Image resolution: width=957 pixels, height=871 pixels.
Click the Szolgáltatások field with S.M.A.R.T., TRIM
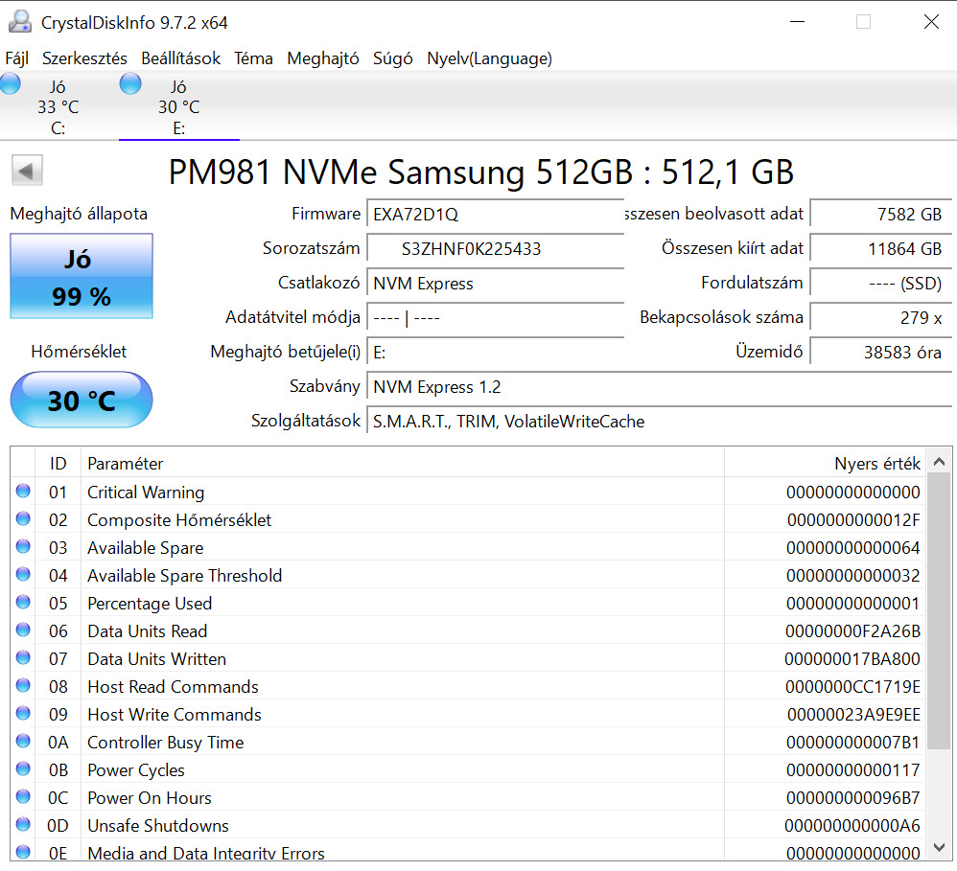point(659,422)
